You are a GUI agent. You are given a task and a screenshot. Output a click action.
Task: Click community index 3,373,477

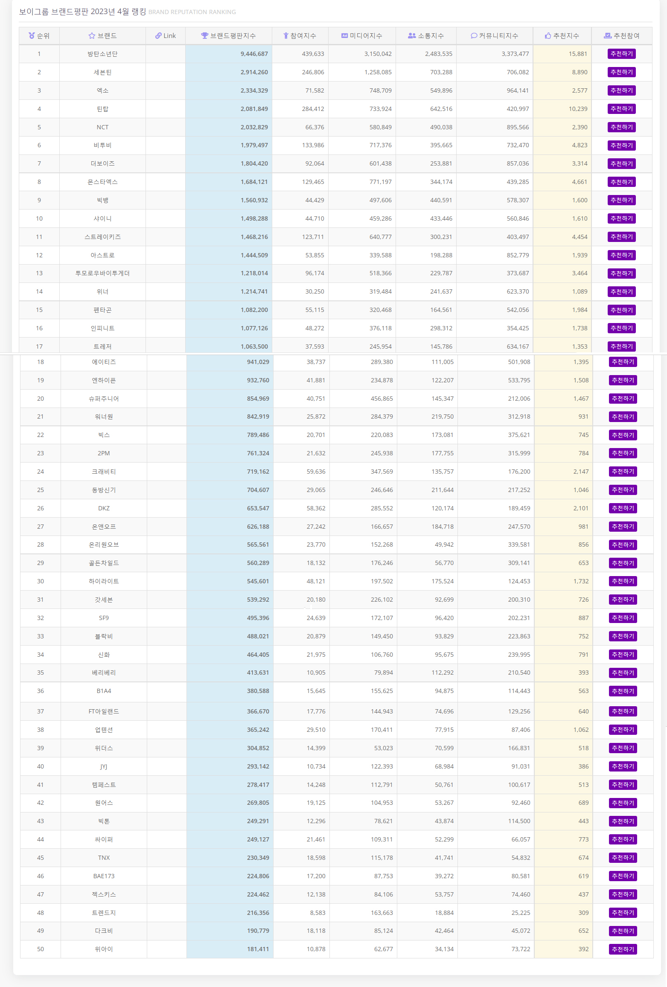pyautogui.click(x=515, y=54)
